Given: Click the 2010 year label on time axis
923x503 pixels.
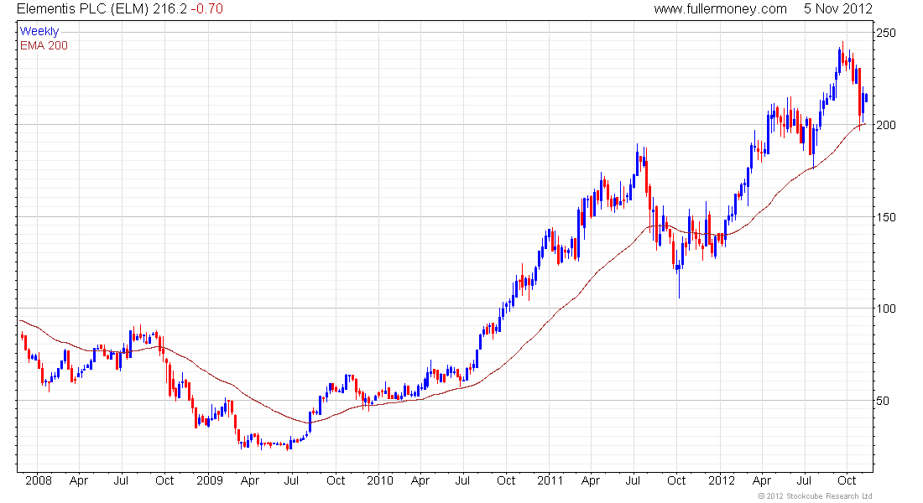Looking at the screenshot, I should click(x=379, y=480).
